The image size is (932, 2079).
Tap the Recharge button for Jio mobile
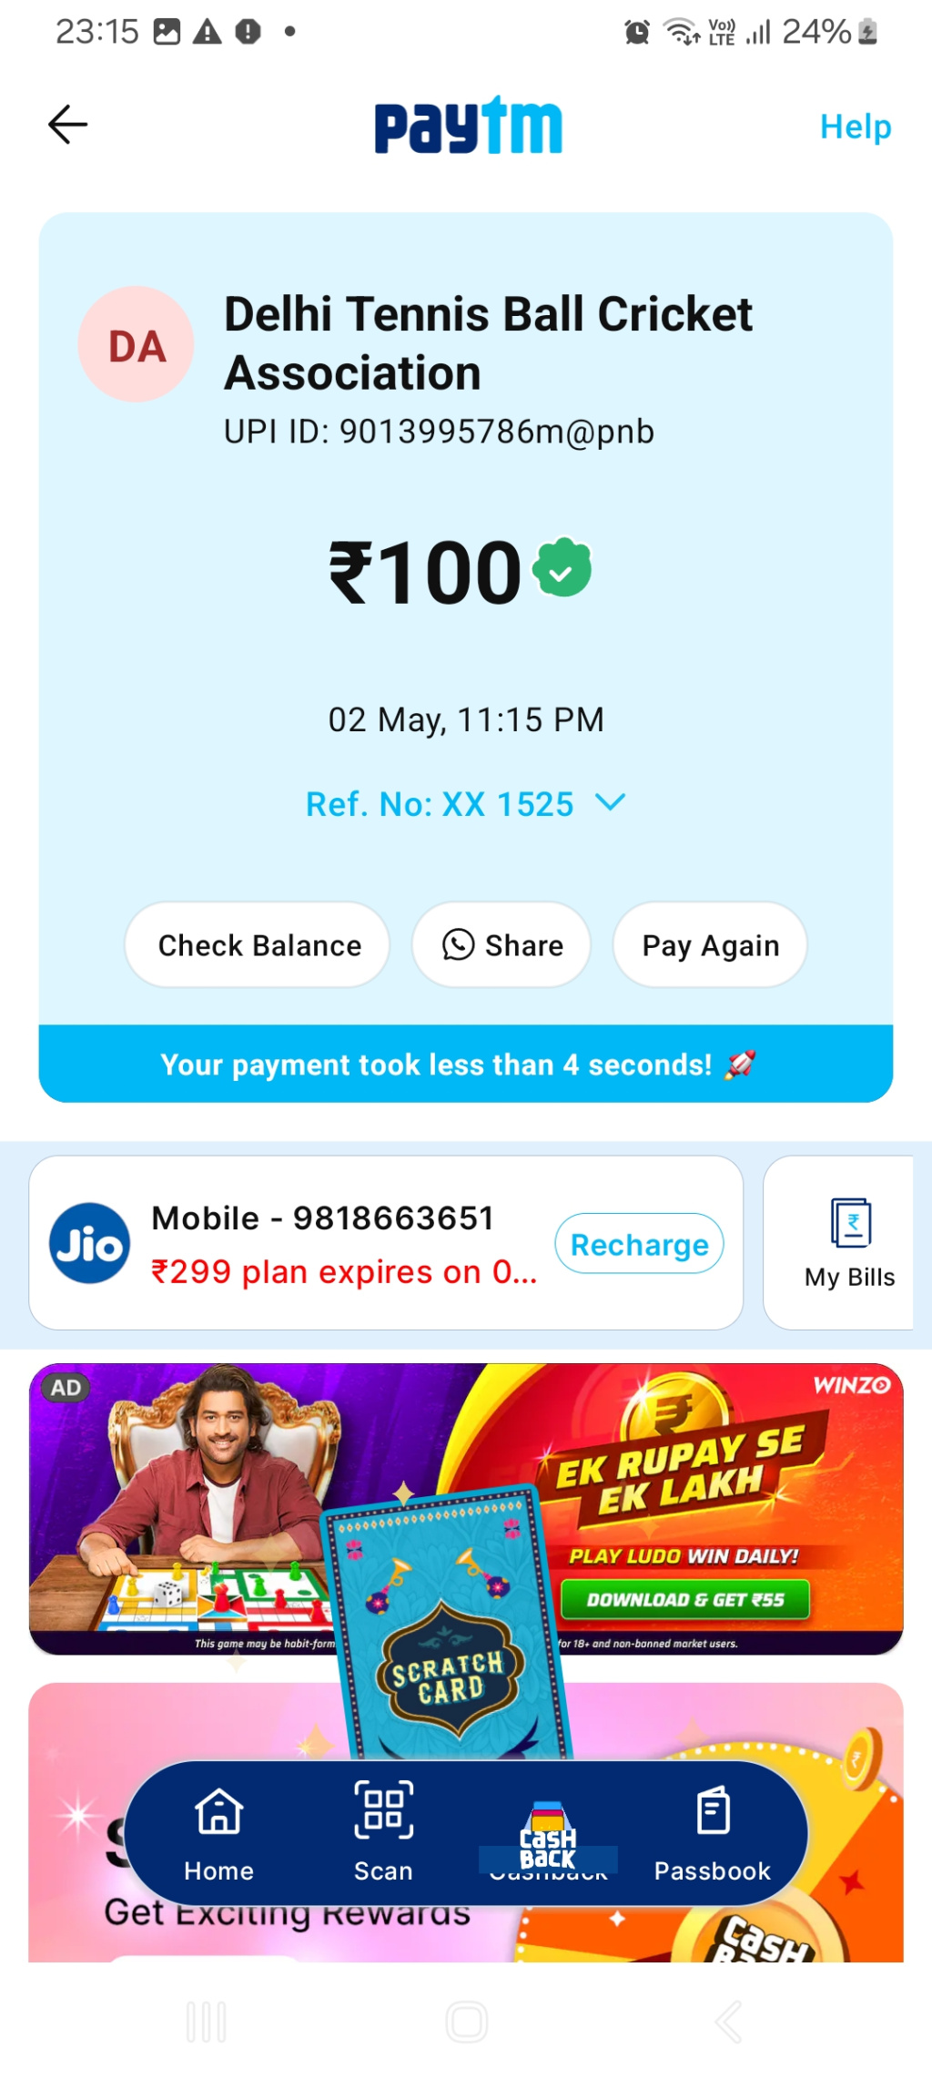click(x=639, y=1244)
